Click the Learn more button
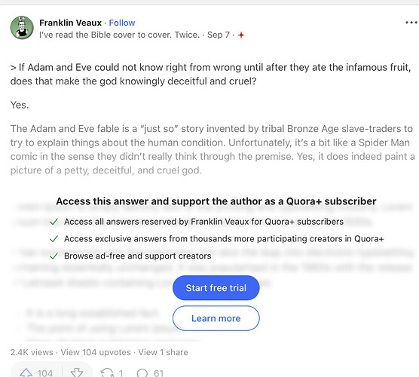The image size is (419, 377). click(x=216, y=318)
